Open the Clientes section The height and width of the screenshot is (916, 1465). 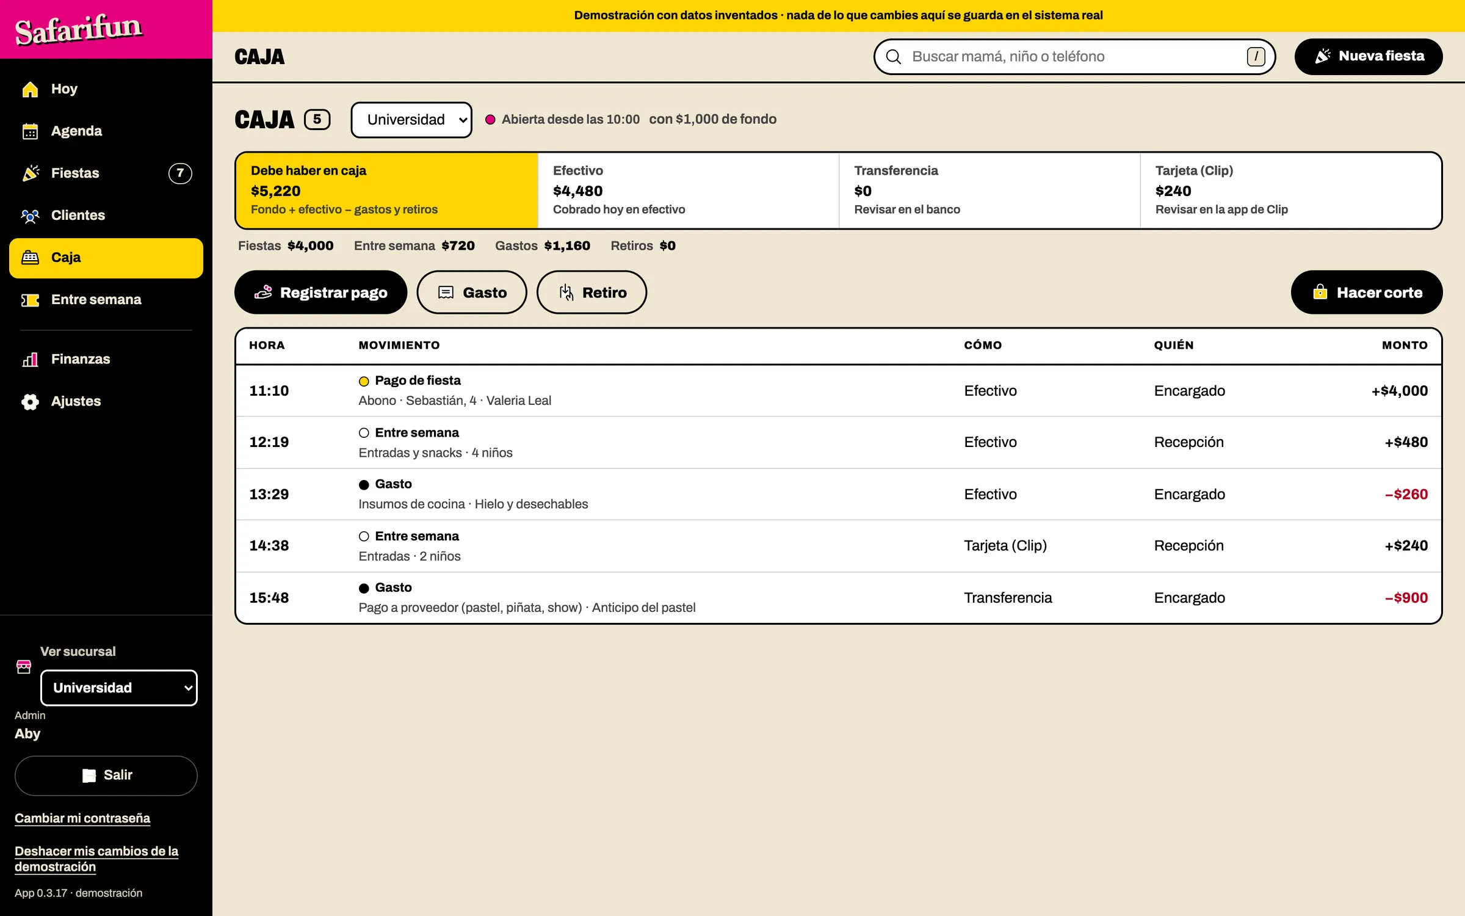(106, 216)
